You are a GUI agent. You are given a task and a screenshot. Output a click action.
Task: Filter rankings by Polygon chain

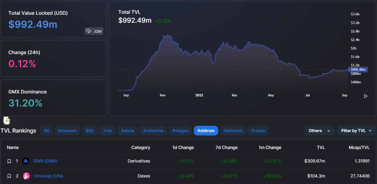180,131
